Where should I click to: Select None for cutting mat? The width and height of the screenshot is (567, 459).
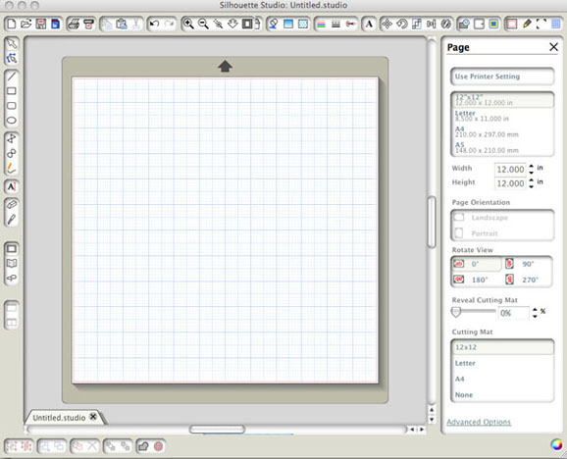point(502,395)
